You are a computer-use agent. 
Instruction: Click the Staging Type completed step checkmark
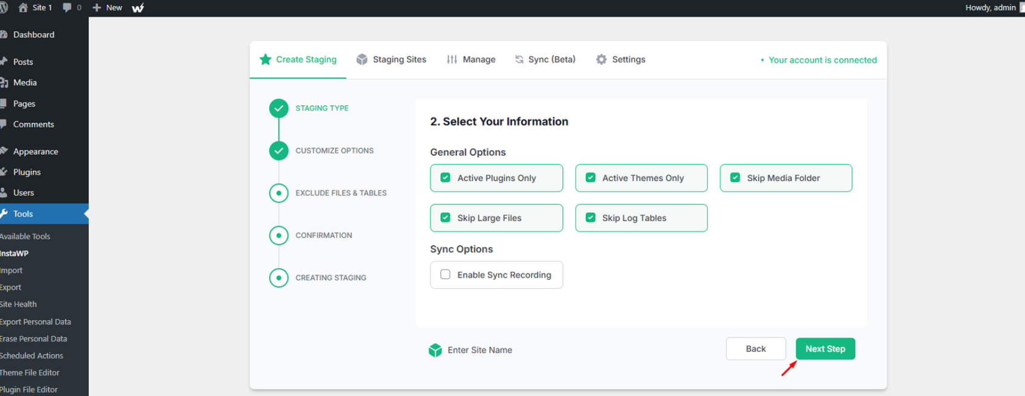tap(278, 108)
